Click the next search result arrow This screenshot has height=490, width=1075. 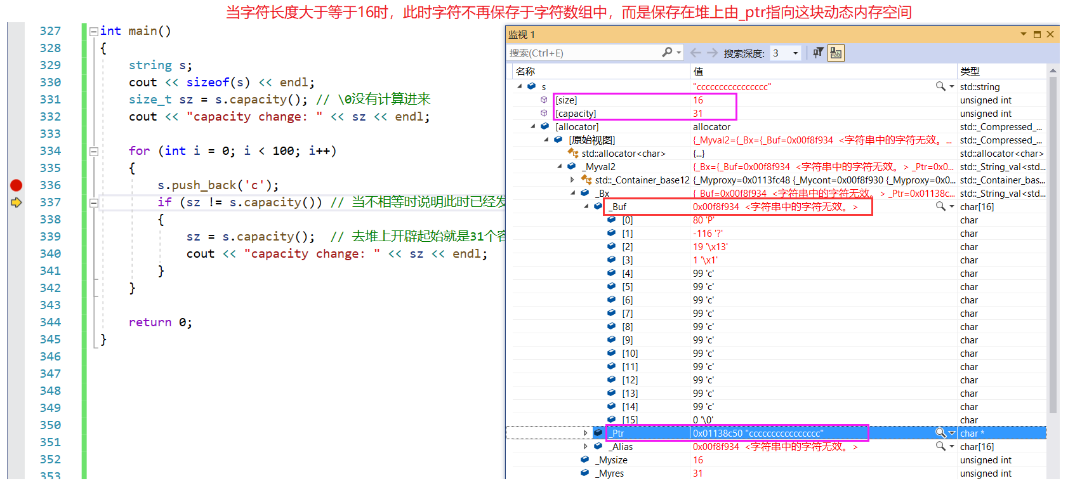[712, 53]
